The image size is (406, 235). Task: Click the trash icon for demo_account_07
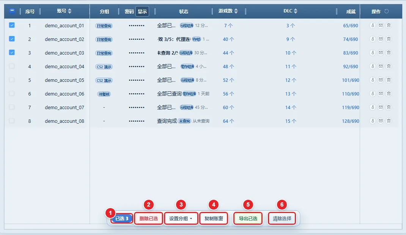point(389,107)
